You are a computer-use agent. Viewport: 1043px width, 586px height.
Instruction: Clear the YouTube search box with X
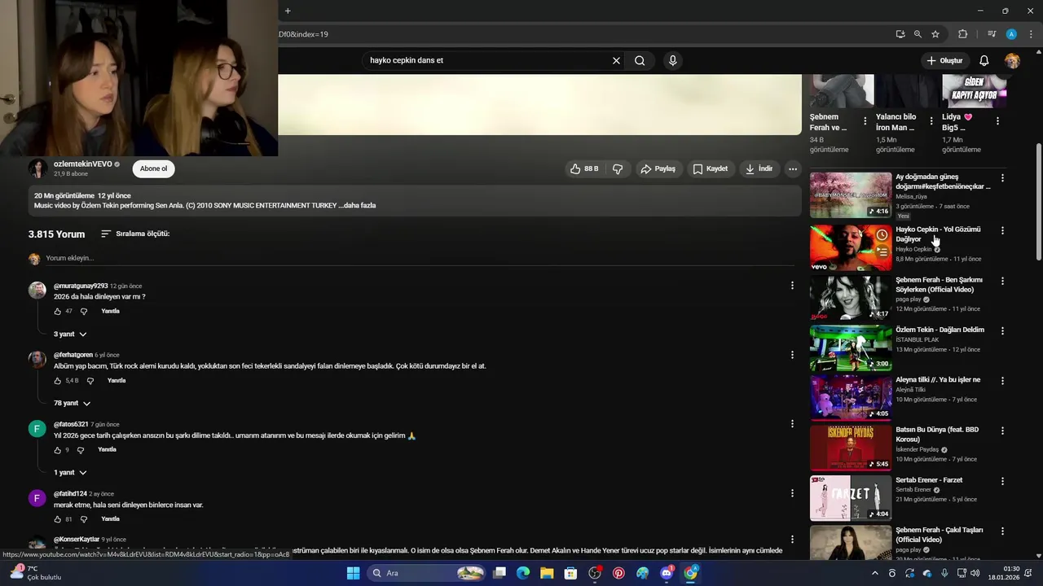point(616,60)
